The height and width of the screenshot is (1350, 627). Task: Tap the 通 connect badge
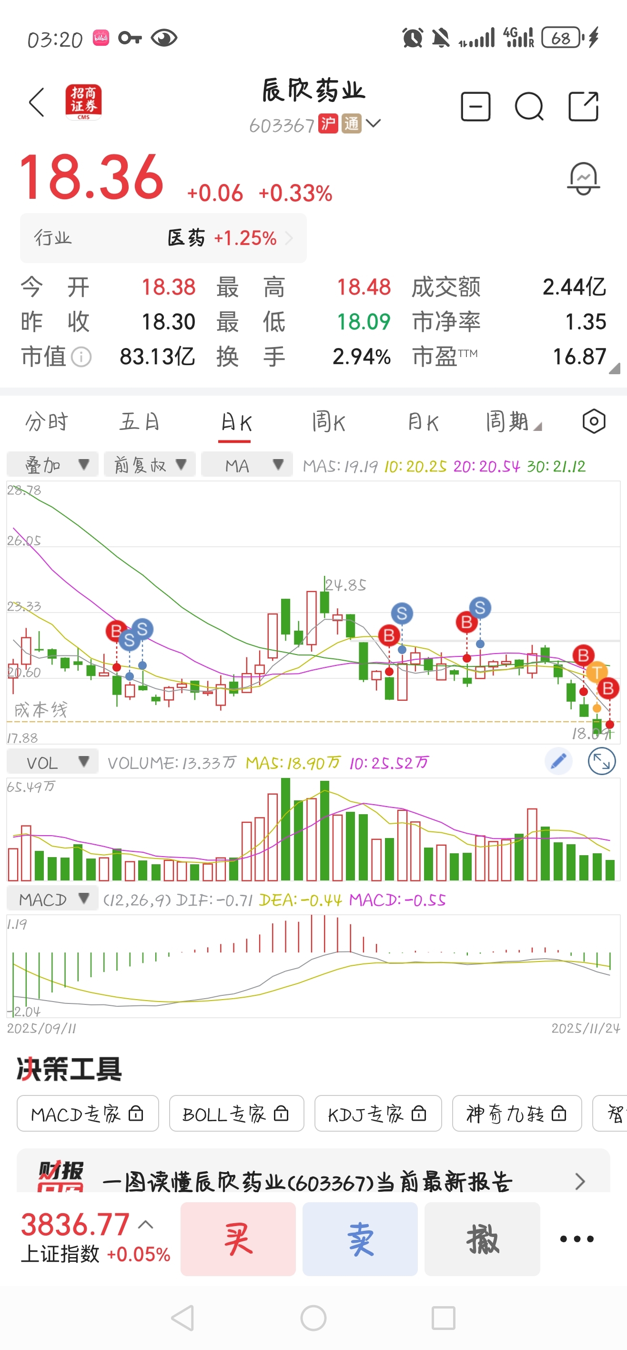coord(352,124)
